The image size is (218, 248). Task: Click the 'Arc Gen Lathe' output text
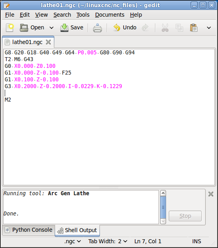[69, 193]
